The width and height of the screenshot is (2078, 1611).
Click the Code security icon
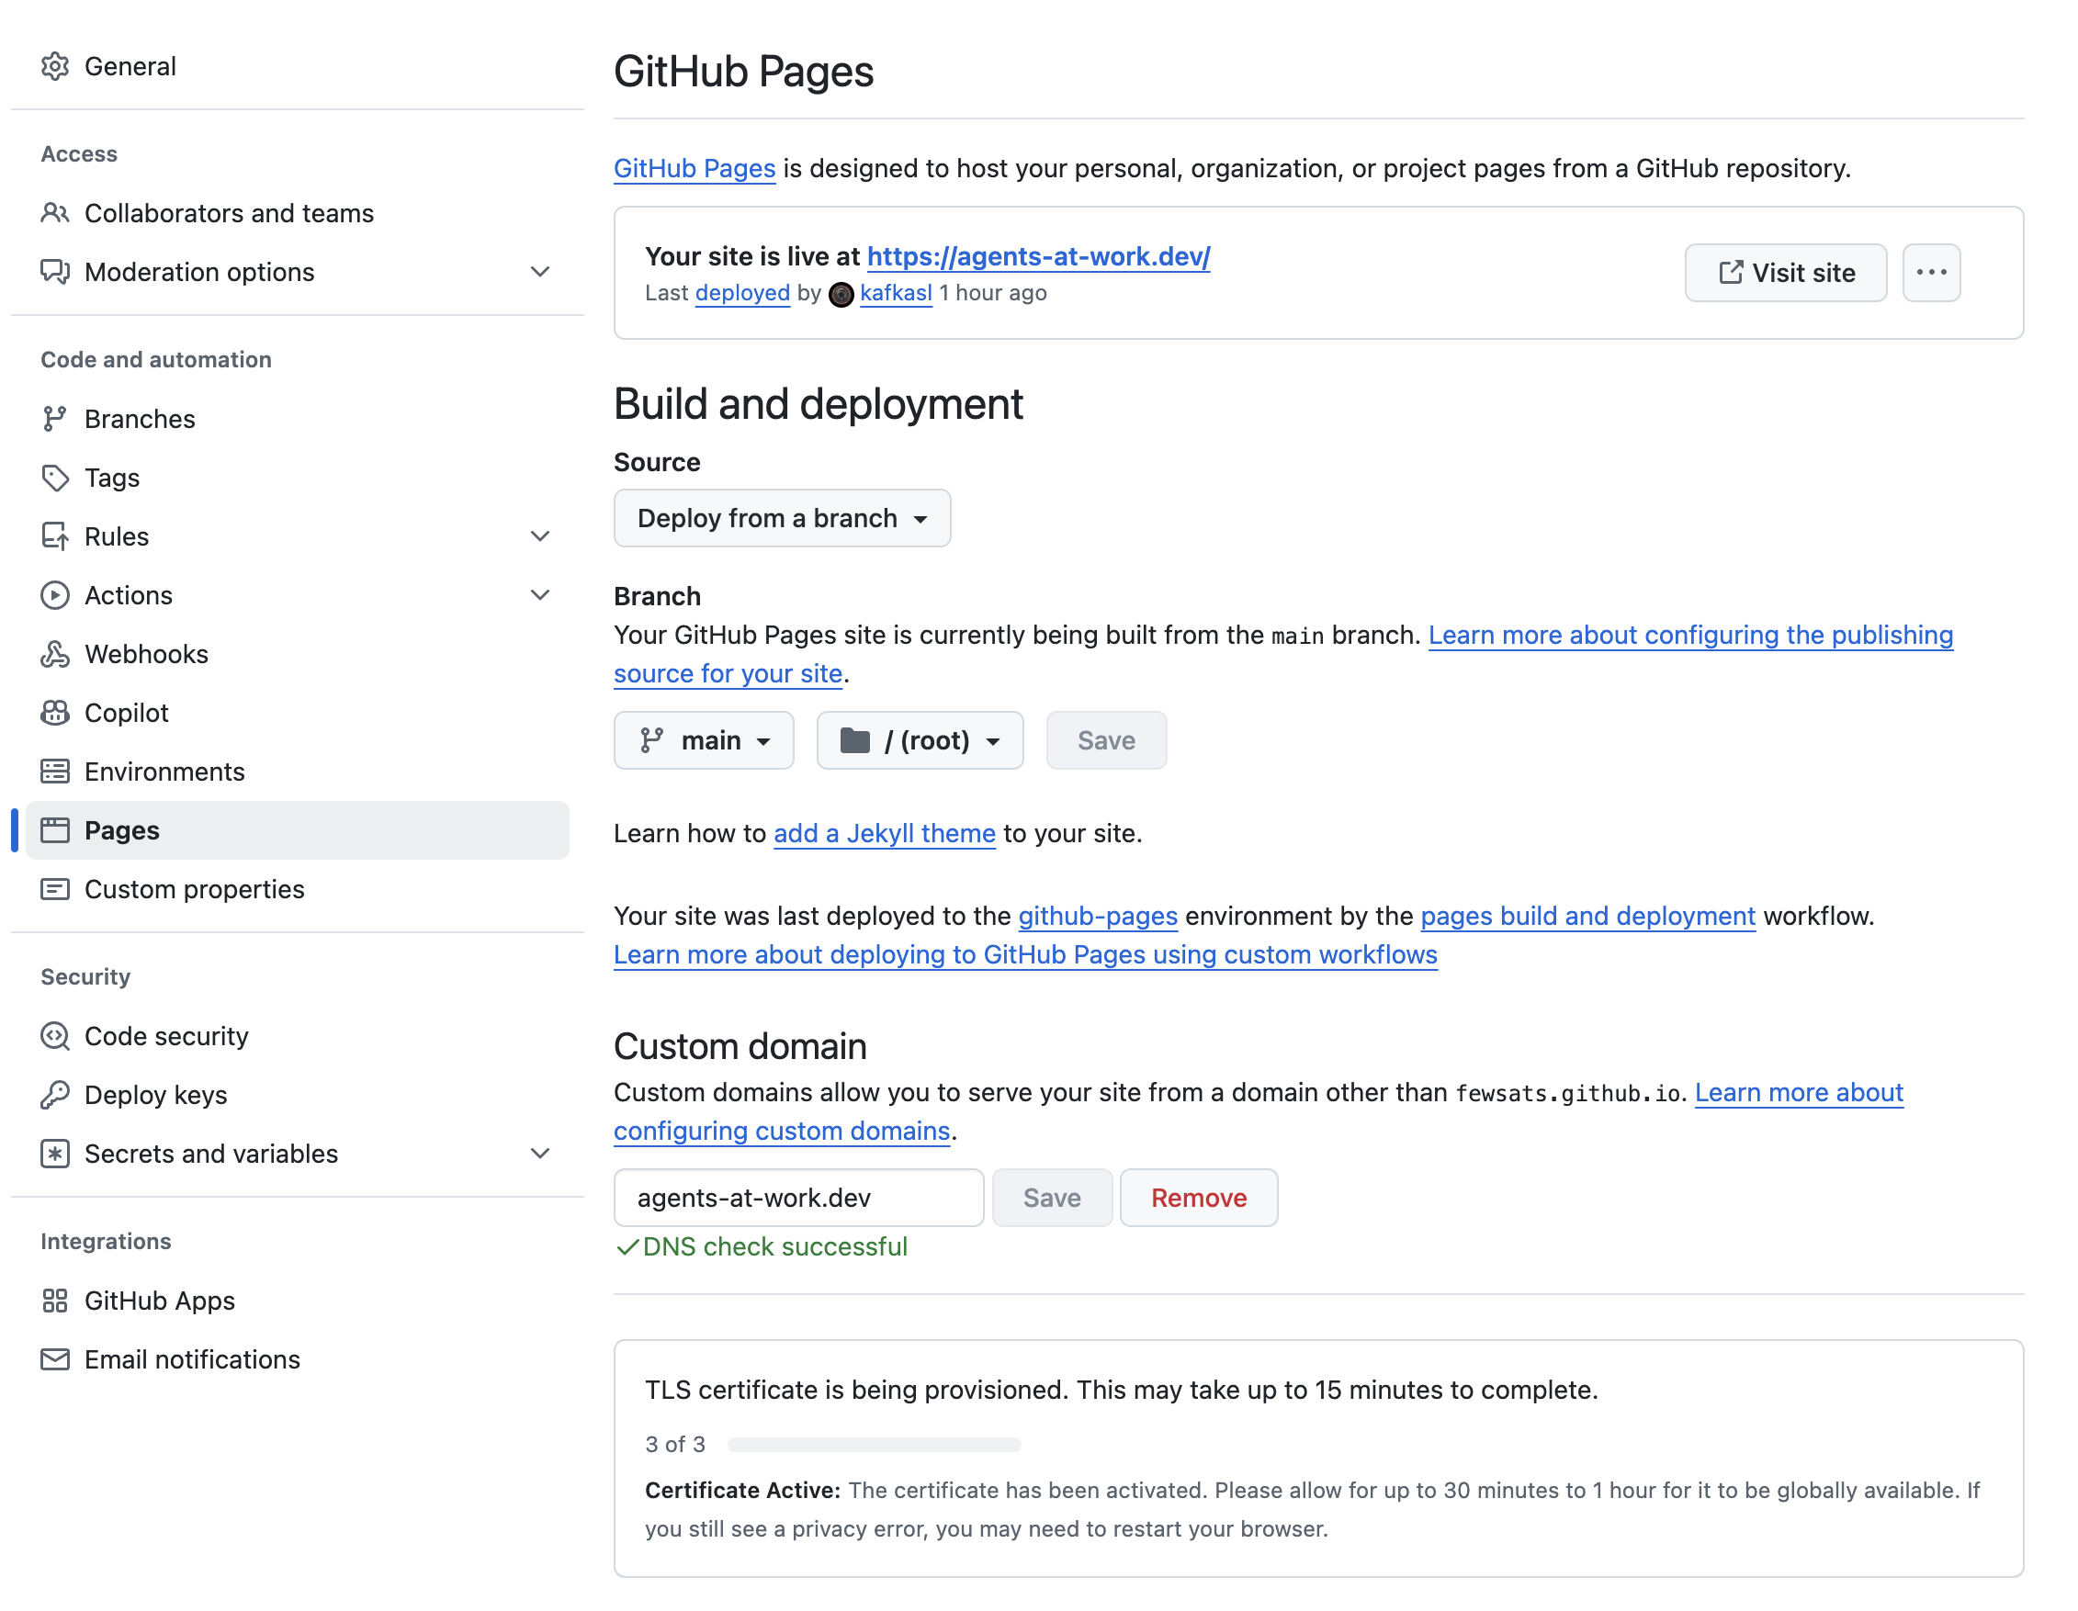(55, 1036)
